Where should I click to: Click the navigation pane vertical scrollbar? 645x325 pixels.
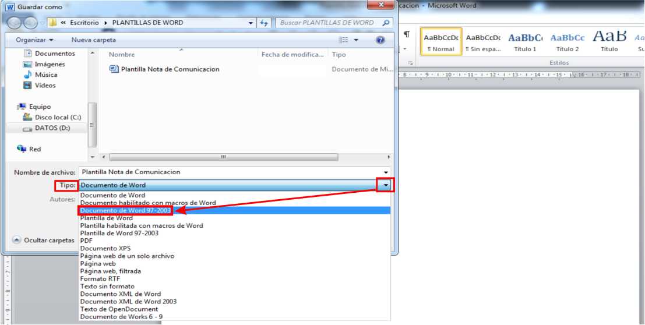tap(93, 125)
